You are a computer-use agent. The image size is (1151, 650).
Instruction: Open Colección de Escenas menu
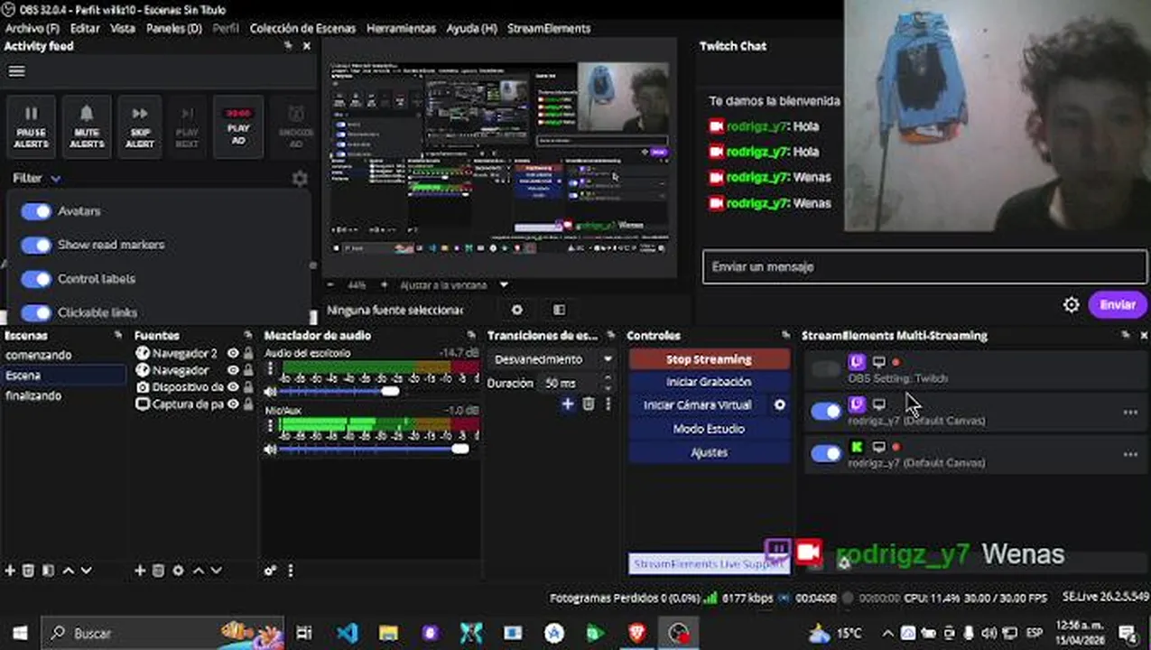302,28
